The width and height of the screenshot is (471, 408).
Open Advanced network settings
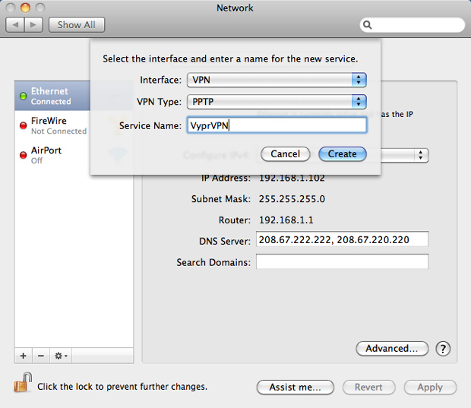(x=392, y=349)
